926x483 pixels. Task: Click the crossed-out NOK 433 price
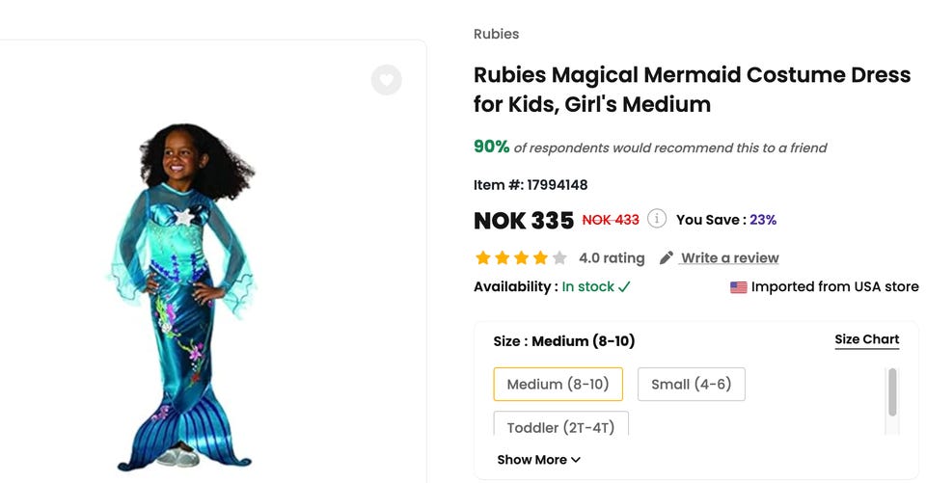[x=611, y=220]
